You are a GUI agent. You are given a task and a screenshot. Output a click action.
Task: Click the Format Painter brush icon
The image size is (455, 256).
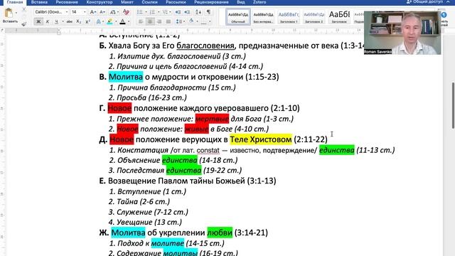pos(23,23)
